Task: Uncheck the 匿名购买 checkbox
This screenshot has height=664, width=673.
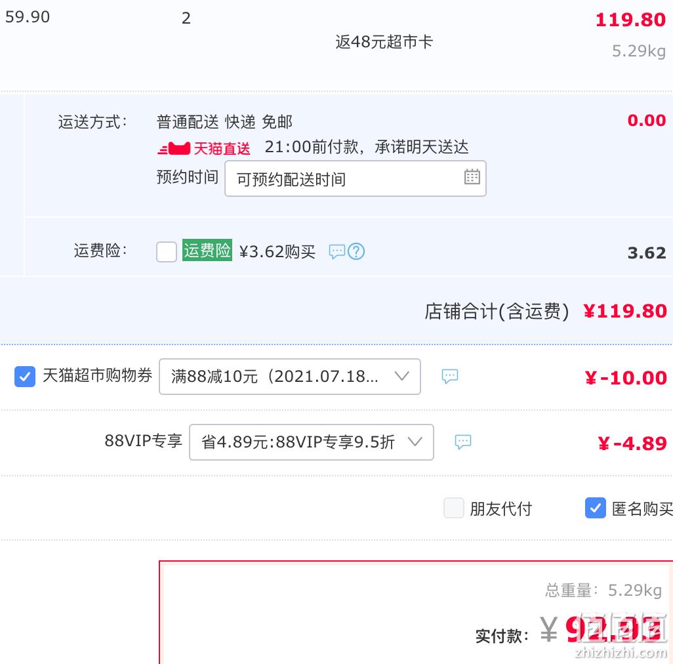Action: tap(596, 508)
